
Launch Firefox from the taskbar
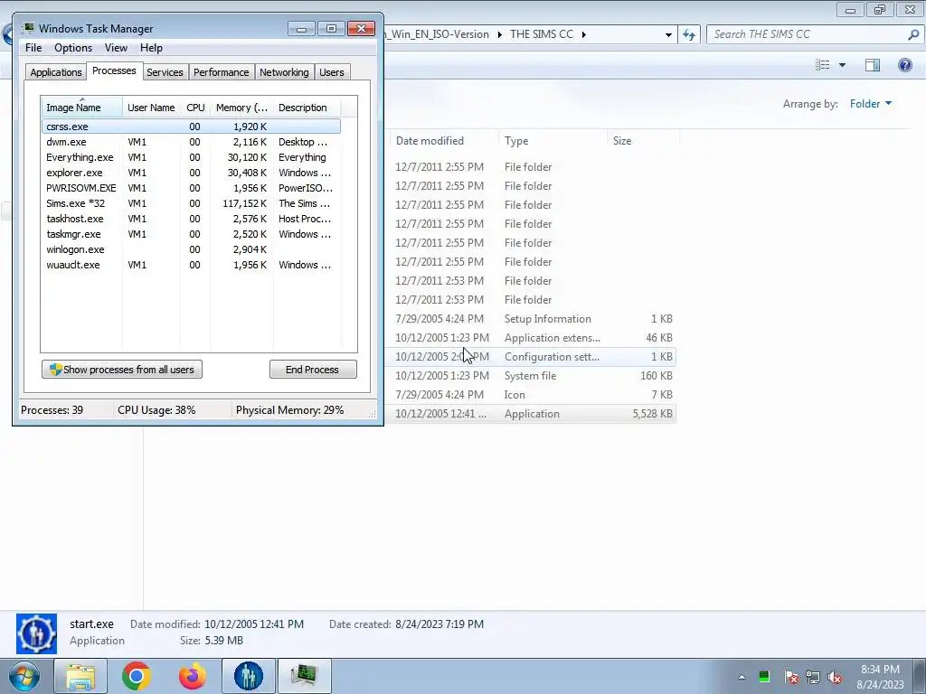click(193, 676)
